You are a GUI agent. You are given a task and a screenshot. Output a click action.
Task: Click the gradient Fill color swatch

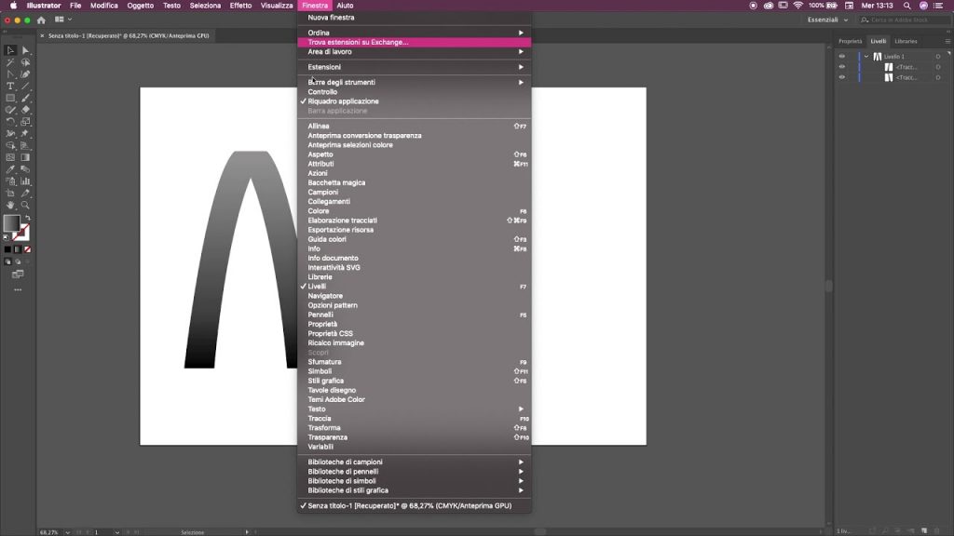point(10,222)
